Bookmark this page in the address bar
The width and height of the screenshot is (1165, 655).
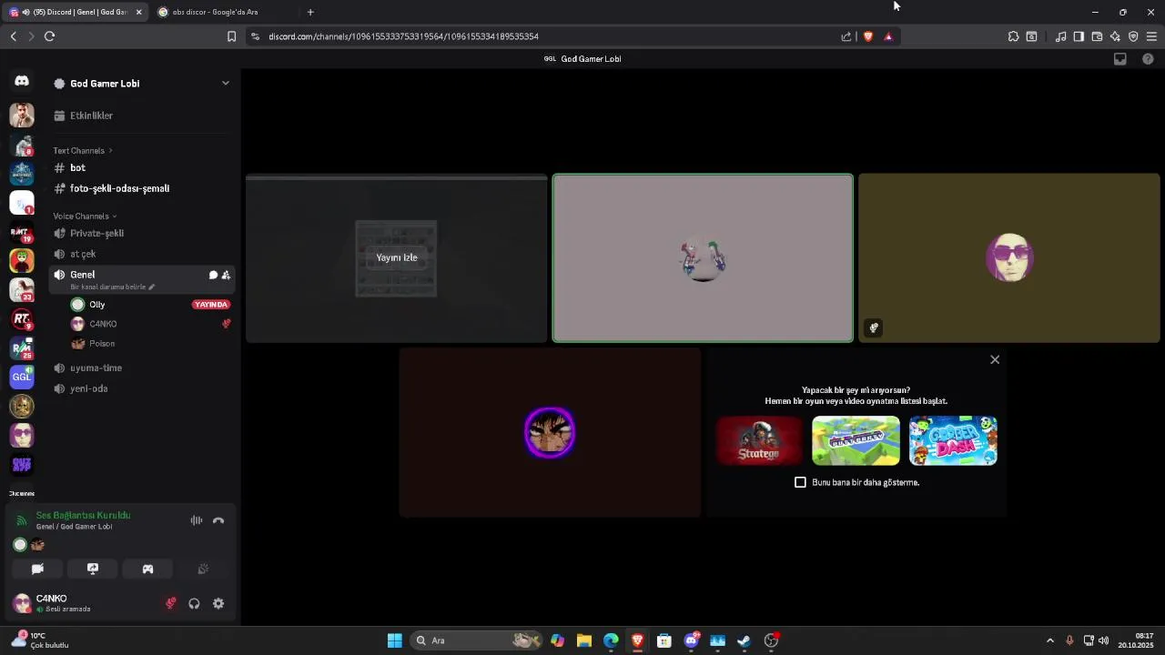231,36
